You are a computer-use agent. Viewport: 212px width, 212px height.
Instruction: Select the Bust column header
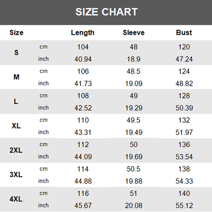[184, 33]
